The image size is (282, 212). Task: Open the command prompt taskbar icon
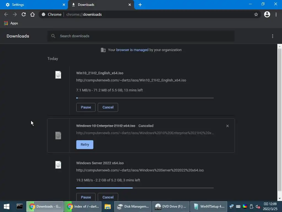(20, 206)
